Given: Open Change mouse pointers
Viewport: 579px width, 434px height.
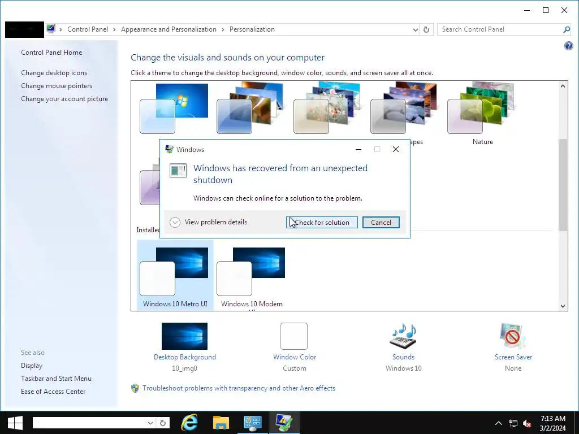Looking at the screenshot, I should click(57, 86).
